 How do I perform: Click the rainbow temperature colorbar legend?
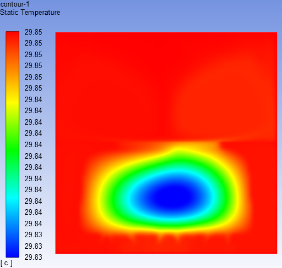(x=13, y=144)
